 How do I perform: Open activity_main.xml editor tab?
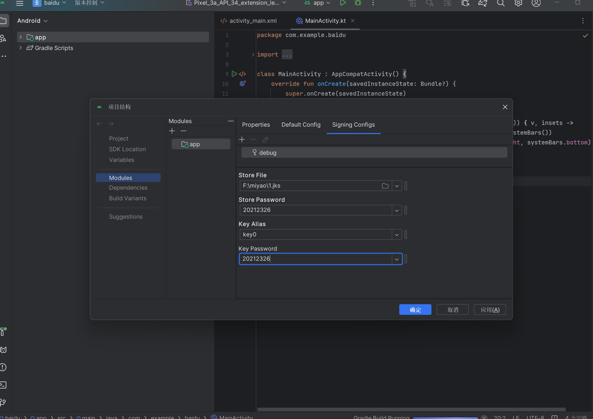tap(252, 21)
